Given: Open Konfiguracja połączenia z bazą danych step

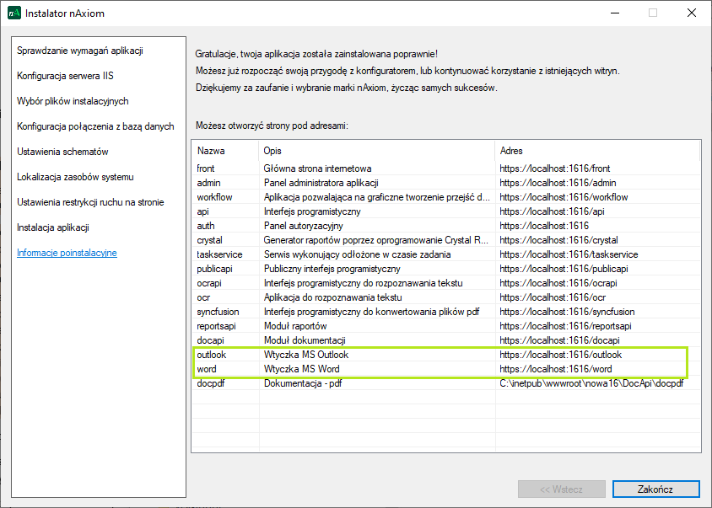Looking at the screenshot, I should point(95,126).
